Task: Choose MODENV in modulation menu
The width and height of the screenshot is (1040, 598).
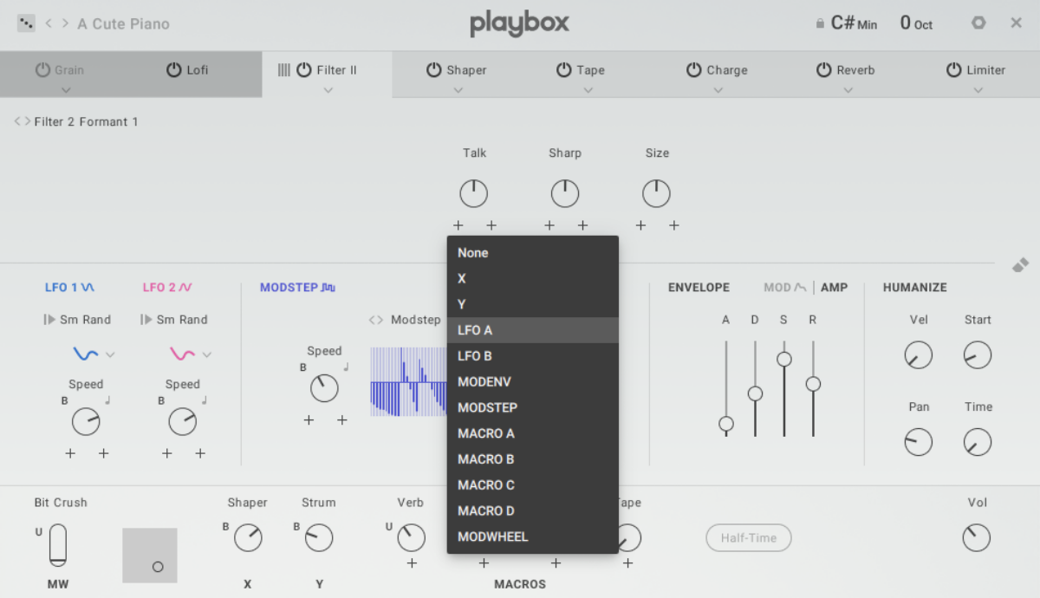Action: pos(533,381)
